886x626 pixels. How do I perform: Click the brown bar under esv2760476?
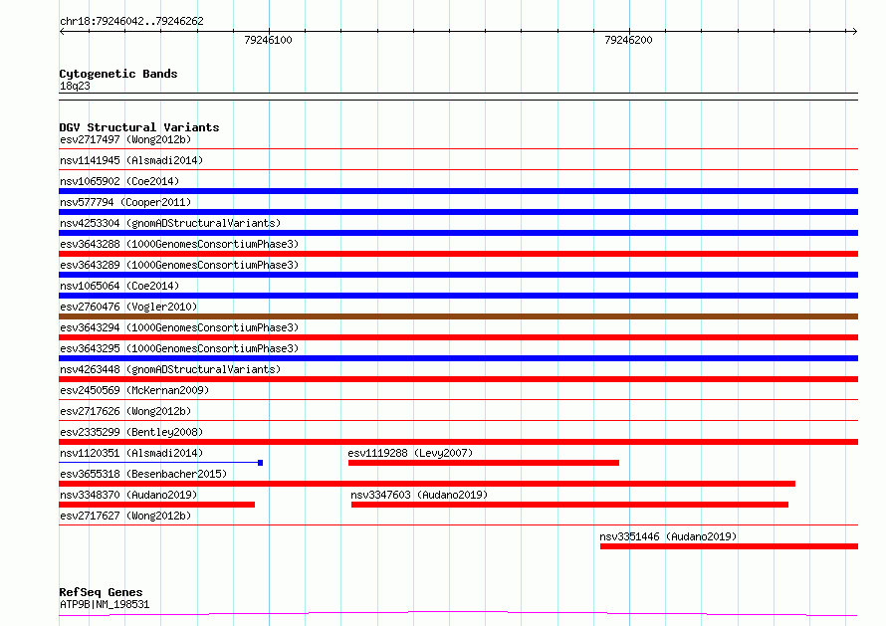(x=458, y=316)
